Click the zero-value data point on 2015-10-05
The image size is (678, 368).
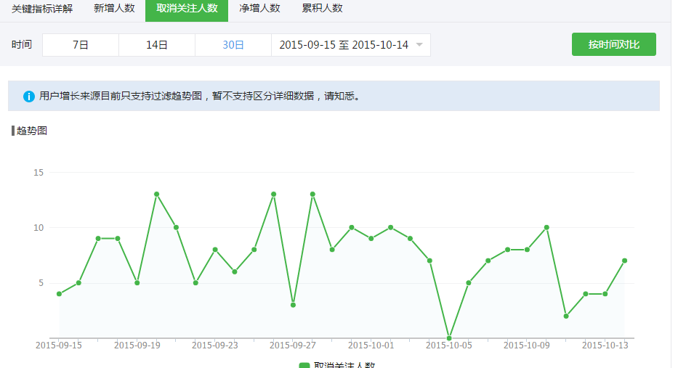point(449,338)
